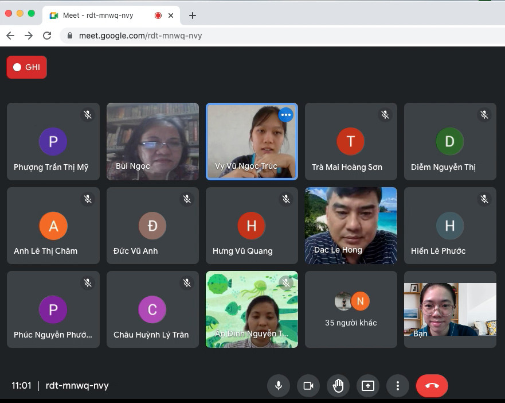The width and height of the screenshot is (505, 403).
Task: Click the magenta C avatar of Châu Huỳnh Lý Trân
Action: (x=152, y=309)
